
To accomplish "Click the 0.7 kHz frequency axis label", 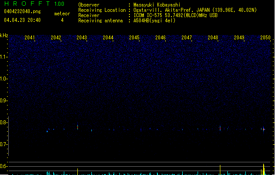I will click(x=4, y=144).
